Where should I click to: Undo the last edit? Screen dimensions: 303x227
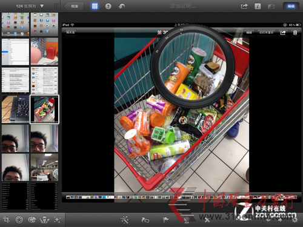click(x=121, y=6)
